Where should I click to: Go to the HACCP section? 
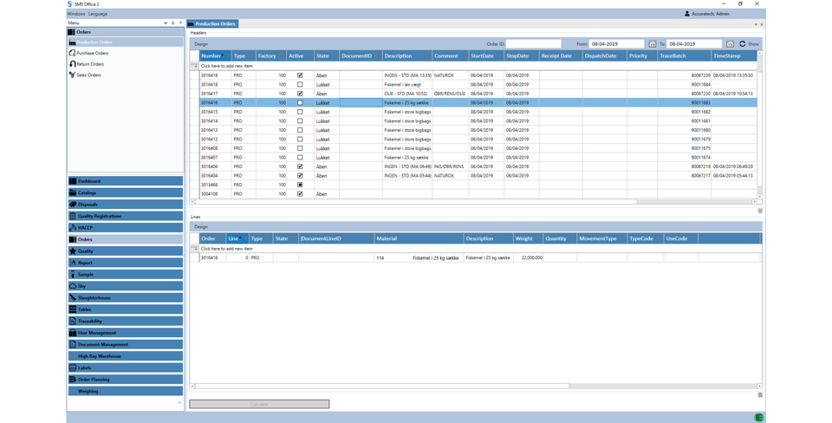click(x=85, y=228)
